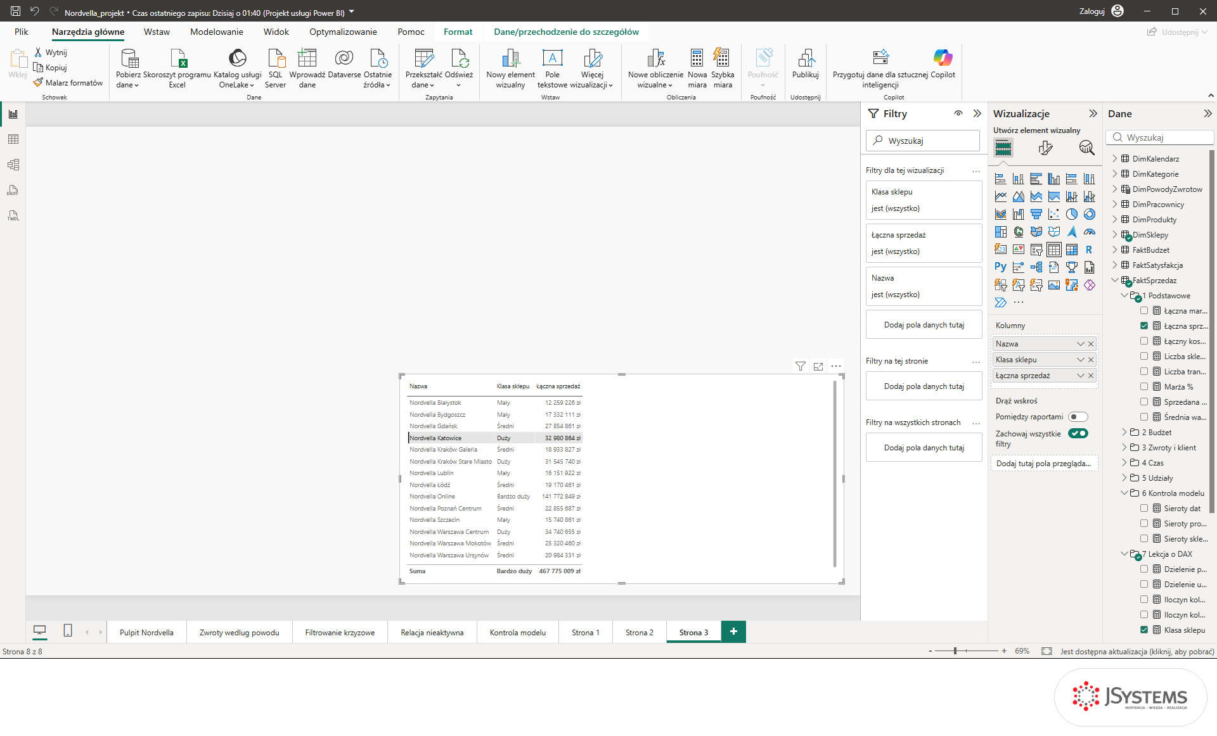The width and height of the screenshot is (1217, 736).
Task: Switch to Kontrola modelu page tab
Action: (517, 632)
